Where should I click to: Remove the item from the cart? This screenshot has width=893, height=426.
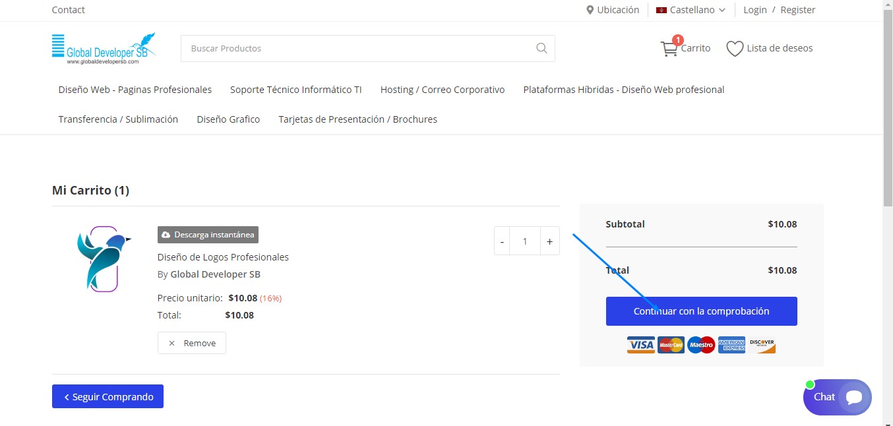(192, 343)
